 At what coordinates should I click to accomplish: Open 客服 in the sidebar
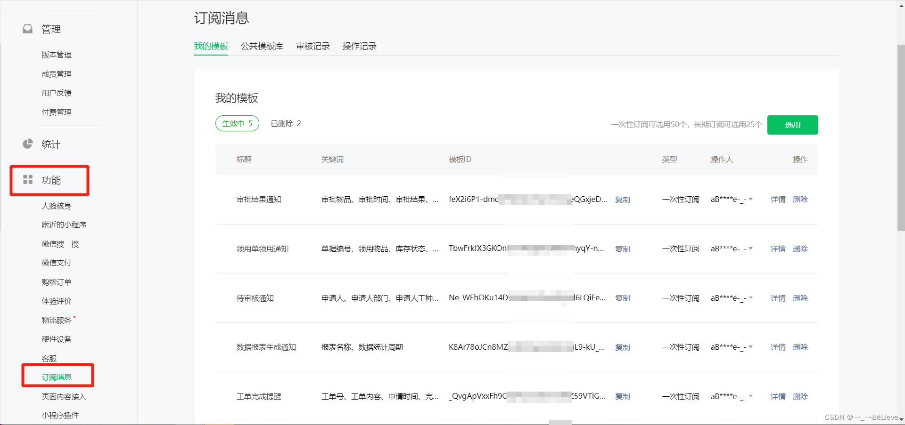(x=49, y=358)
